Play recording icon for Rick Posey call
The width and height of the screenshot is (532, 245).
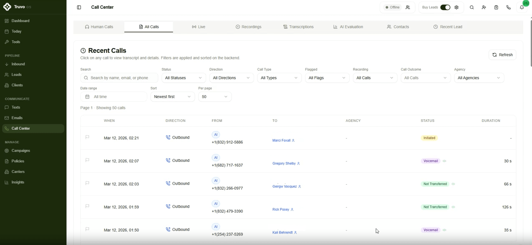[453, 207]
